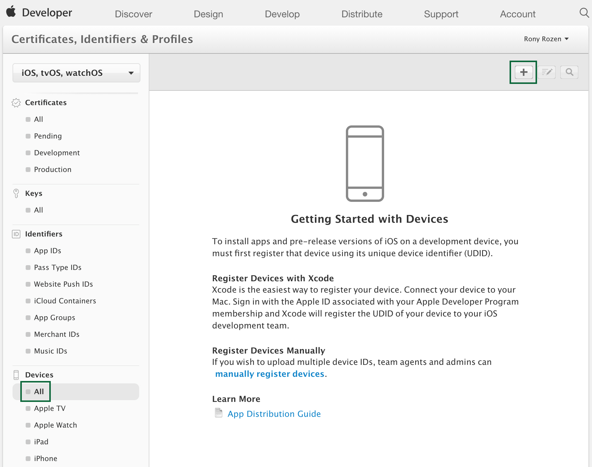Screen dimensions: 592x467
Task: Click the Certificates seal icon
Action: tap(16, 103)
